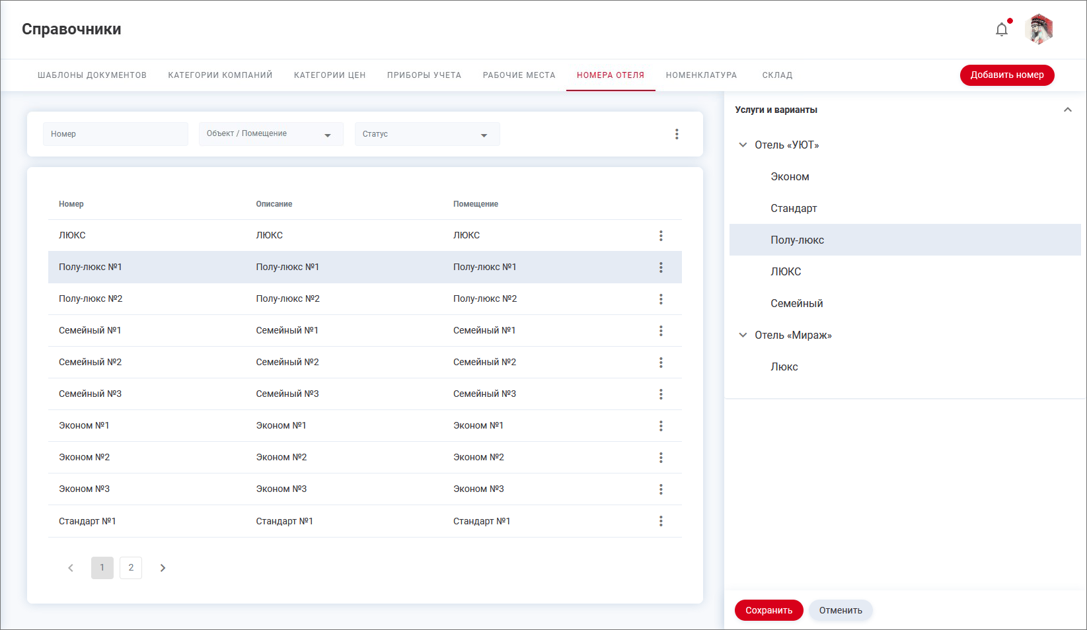
Task: Open actions menu for Полу-люкс №2 row
Action: (661, 299)
